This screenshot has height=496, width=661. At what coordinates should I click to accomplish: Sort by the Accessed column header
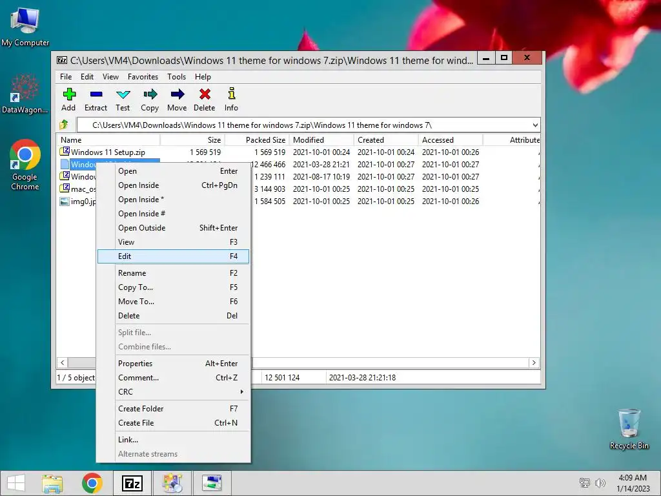coord(451,140)
